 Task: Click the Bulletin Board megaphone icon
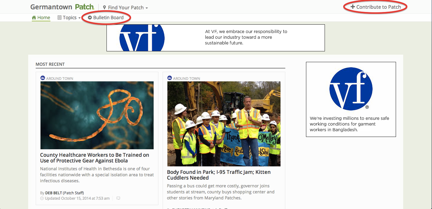[90, 18]
